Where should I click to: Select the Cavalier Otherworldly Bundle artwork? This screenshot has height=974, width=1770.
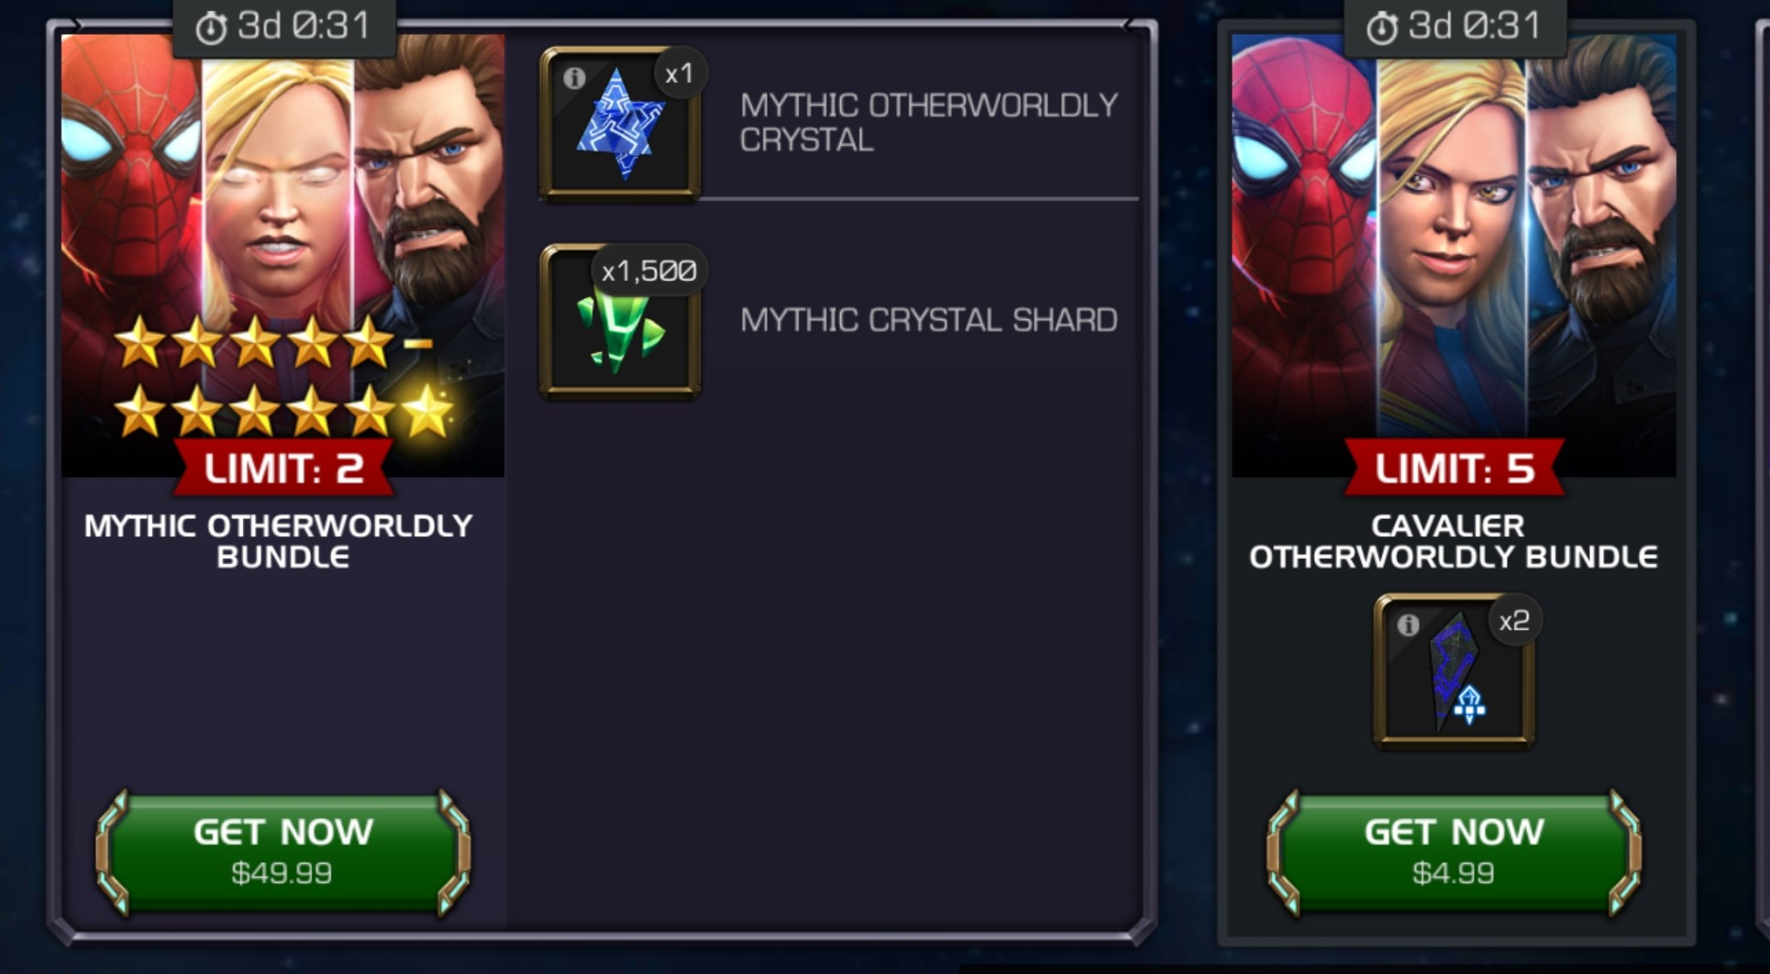coord(1454,256)
